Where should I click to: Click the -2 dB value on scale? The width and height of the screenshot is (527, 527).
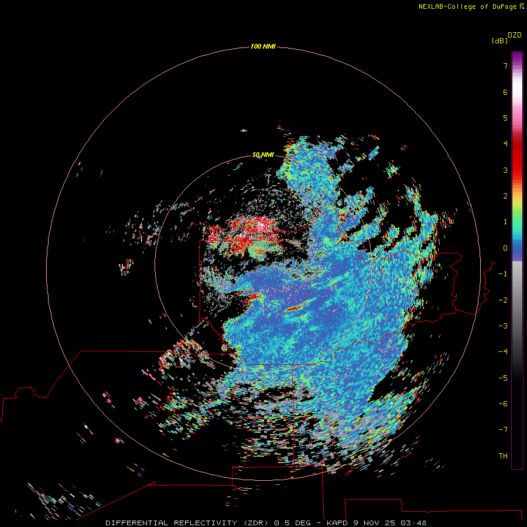click(503, 300)
